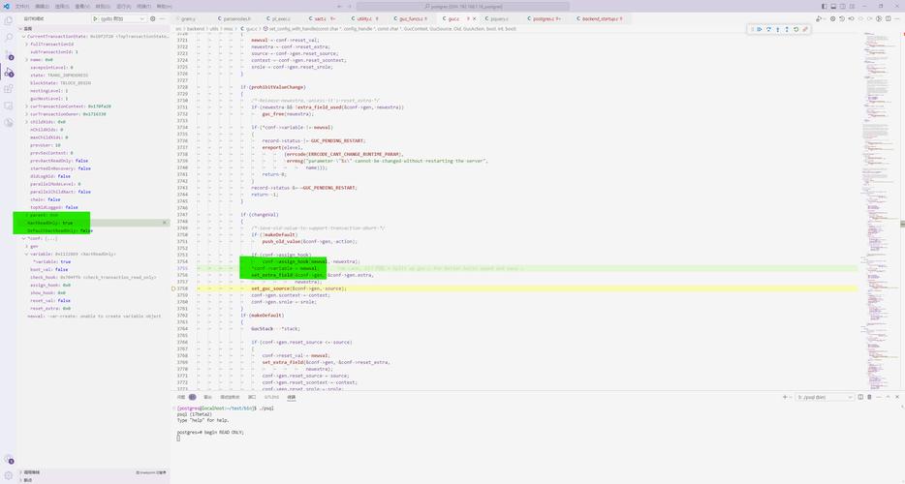The height and width of the screenshot is (484, 905).
Task: Click the Restart debug session icon
Action: tap(796, 29)
